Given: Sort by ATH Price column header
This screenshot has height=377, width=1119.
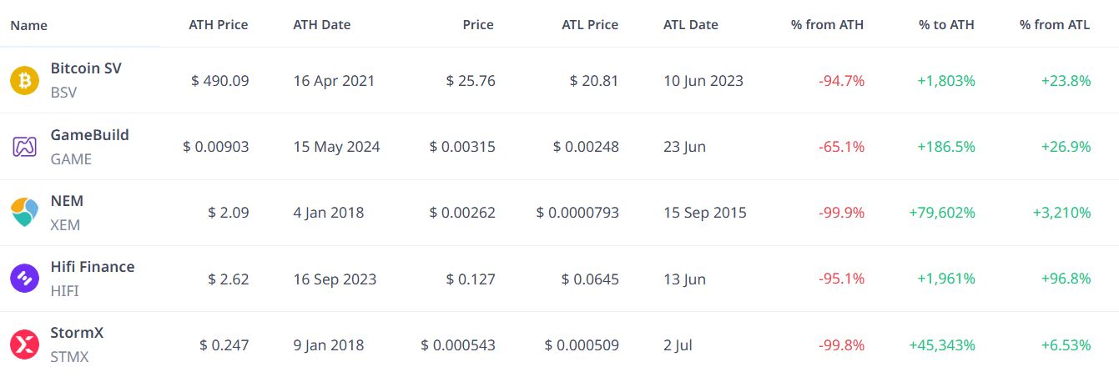Looking at the screenshot, I should click(x=219, y=25).
